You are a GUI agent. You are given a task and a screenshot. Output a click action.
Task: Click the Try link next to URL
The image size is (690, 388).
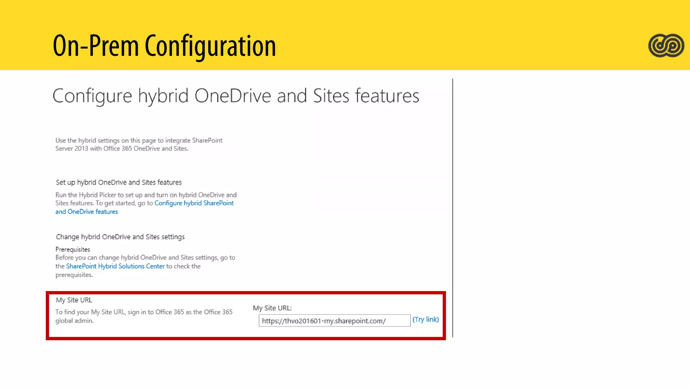[426, 319]
